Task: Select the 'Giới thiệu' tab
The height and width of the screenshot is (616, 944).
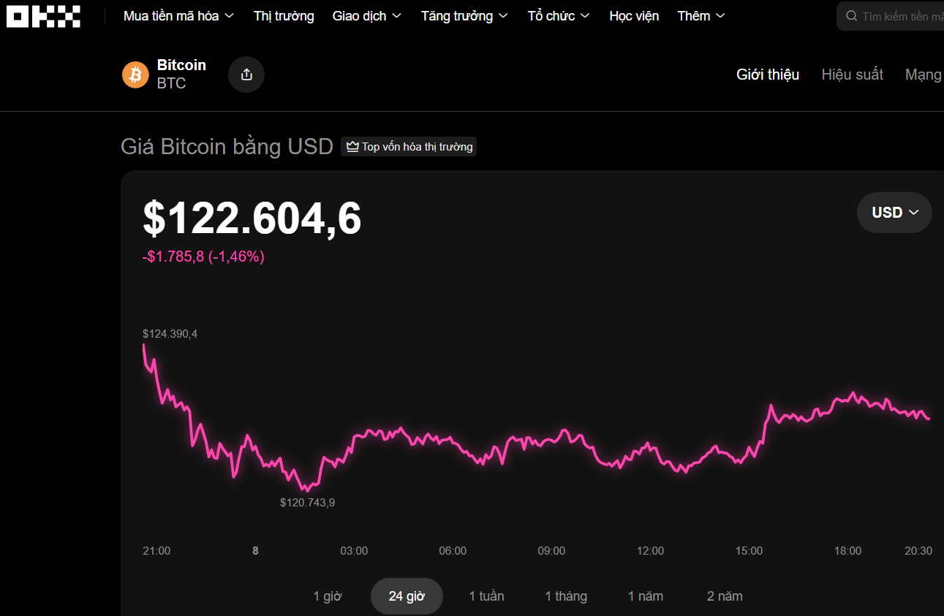Action: [767, 74]
